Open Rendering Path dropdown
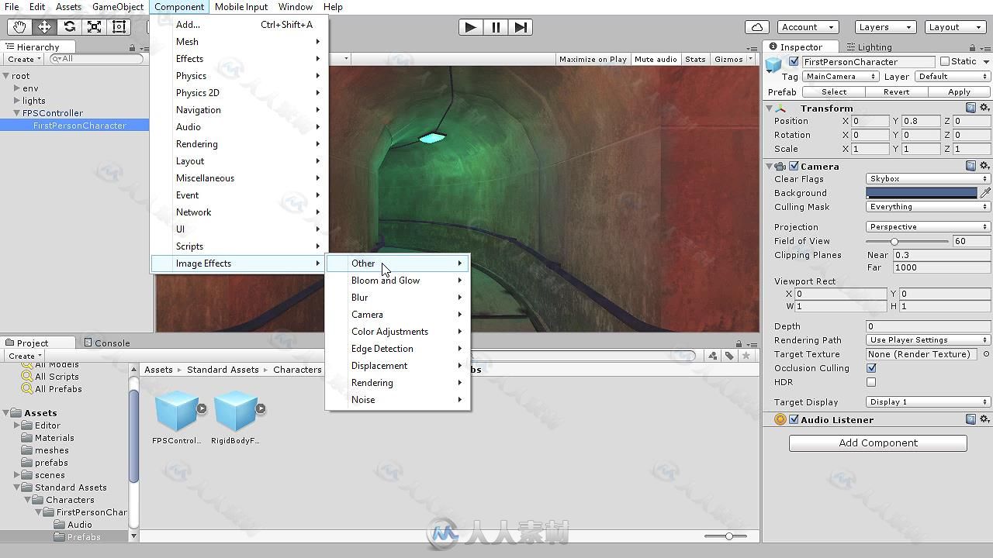 tap(928, 340)
